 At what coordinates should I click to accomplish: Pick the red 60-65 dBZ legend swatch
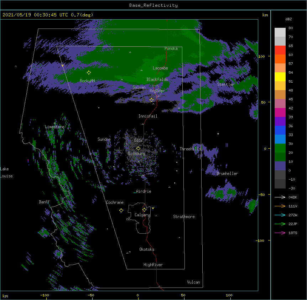(x=280, y=50)
